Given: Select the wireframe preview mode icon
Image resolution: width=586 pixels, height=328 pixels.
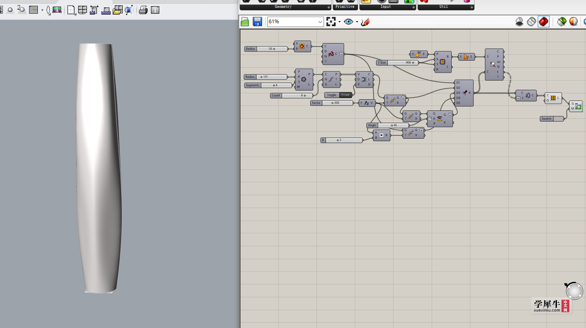Looking at the screenshot, I should [532, 22].
